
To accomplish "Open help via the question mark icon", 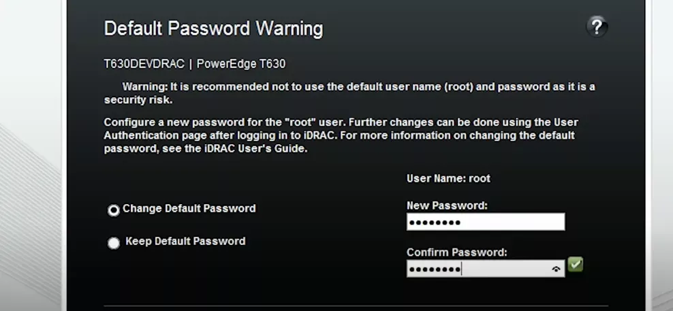I will (x=597, y=27).
